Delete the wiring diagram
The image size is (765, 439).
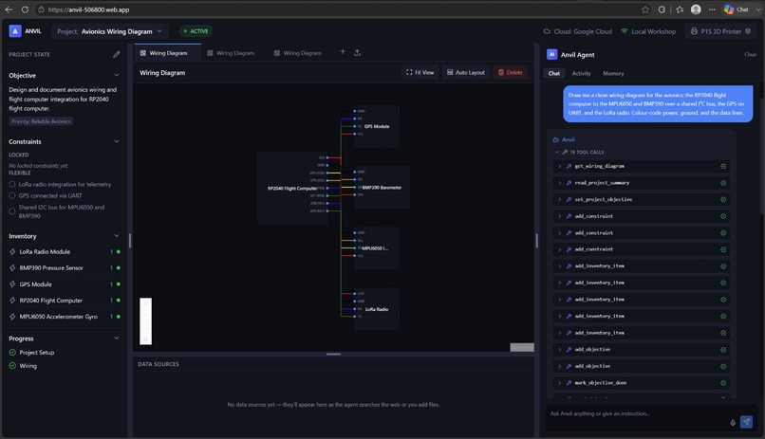point(510,72)
